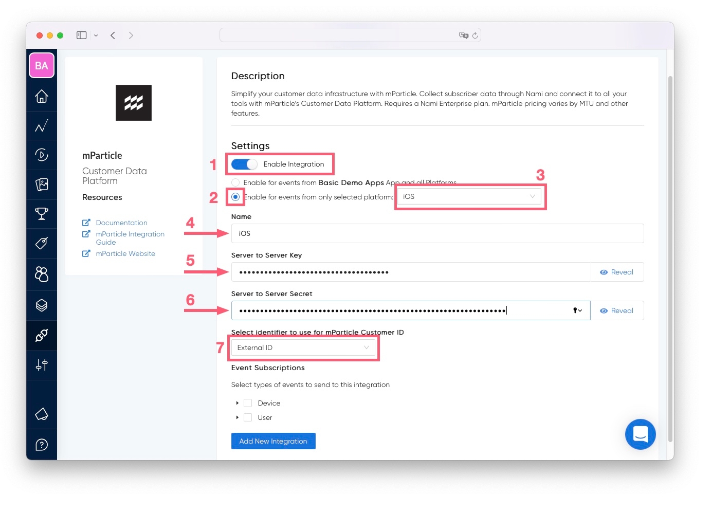Click the mParticle logo image

click(x=134, y=103)
